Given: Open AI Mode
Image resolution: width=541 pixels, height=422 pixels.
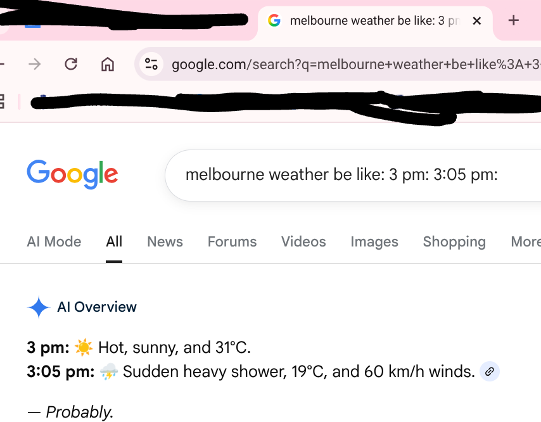Looking at the screenshot, I should [x=54, y=241].
